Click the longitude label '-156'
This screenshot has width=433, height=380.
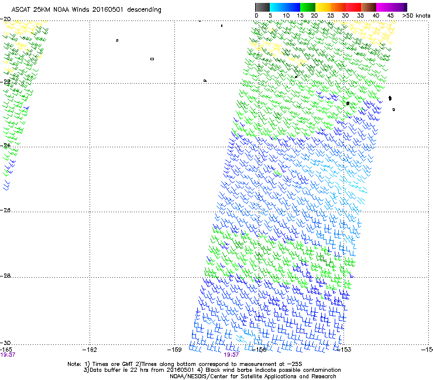click(x=260, y=350)
